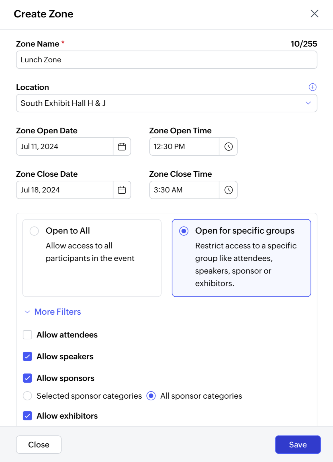Click the add location plus icon
This screenshot has height=462, width=333.
[x=312, y=87]
